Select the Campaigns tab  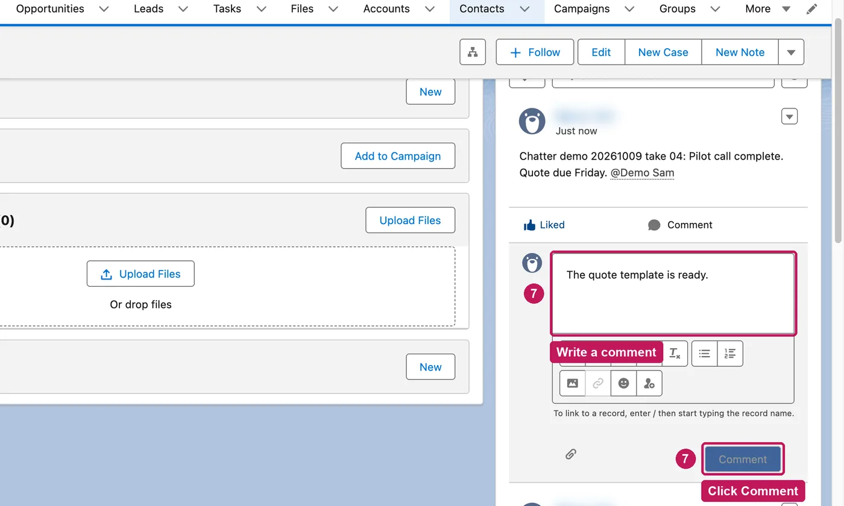tap(582, 9)
